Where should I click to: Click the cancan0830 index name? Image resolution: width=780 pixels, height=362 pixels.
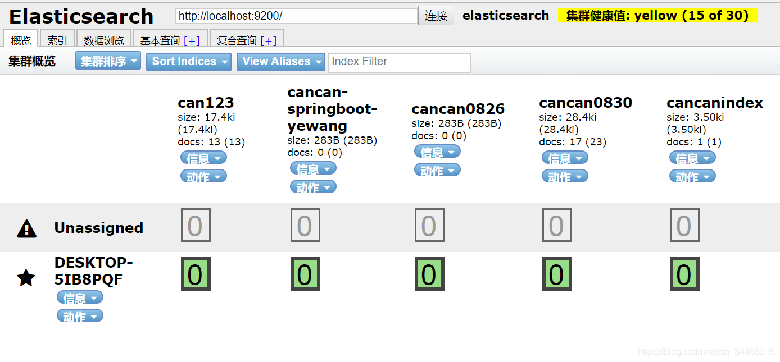click(586, 103)
